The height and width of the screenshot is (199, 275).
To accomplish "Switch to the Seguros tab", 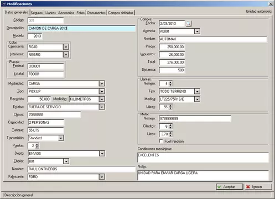I will pos(37,13).
